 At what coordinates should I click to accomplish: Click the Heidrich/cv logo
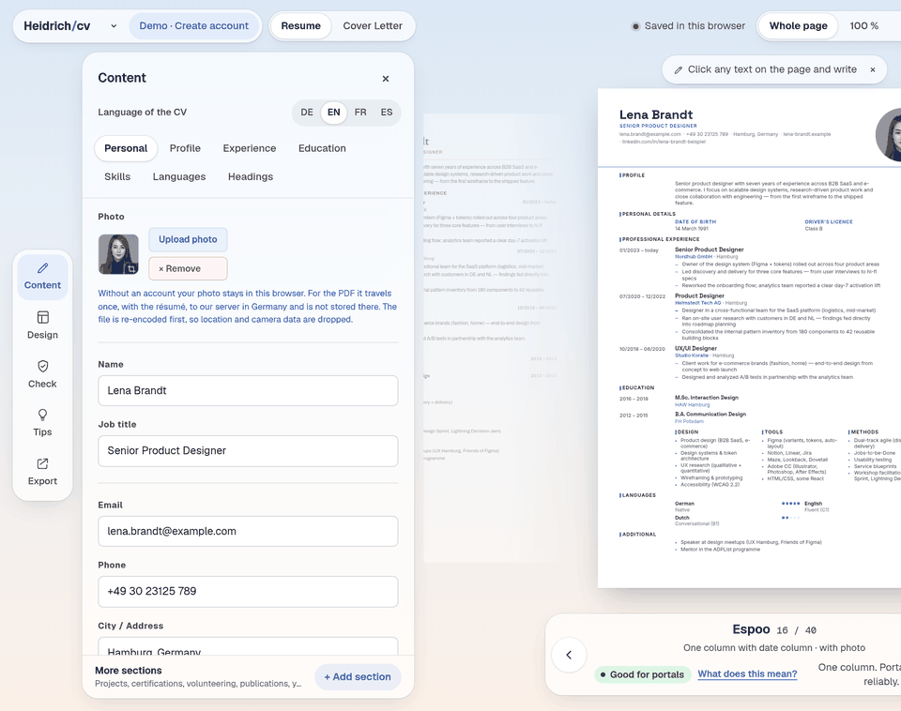click(x=57, y=26)
